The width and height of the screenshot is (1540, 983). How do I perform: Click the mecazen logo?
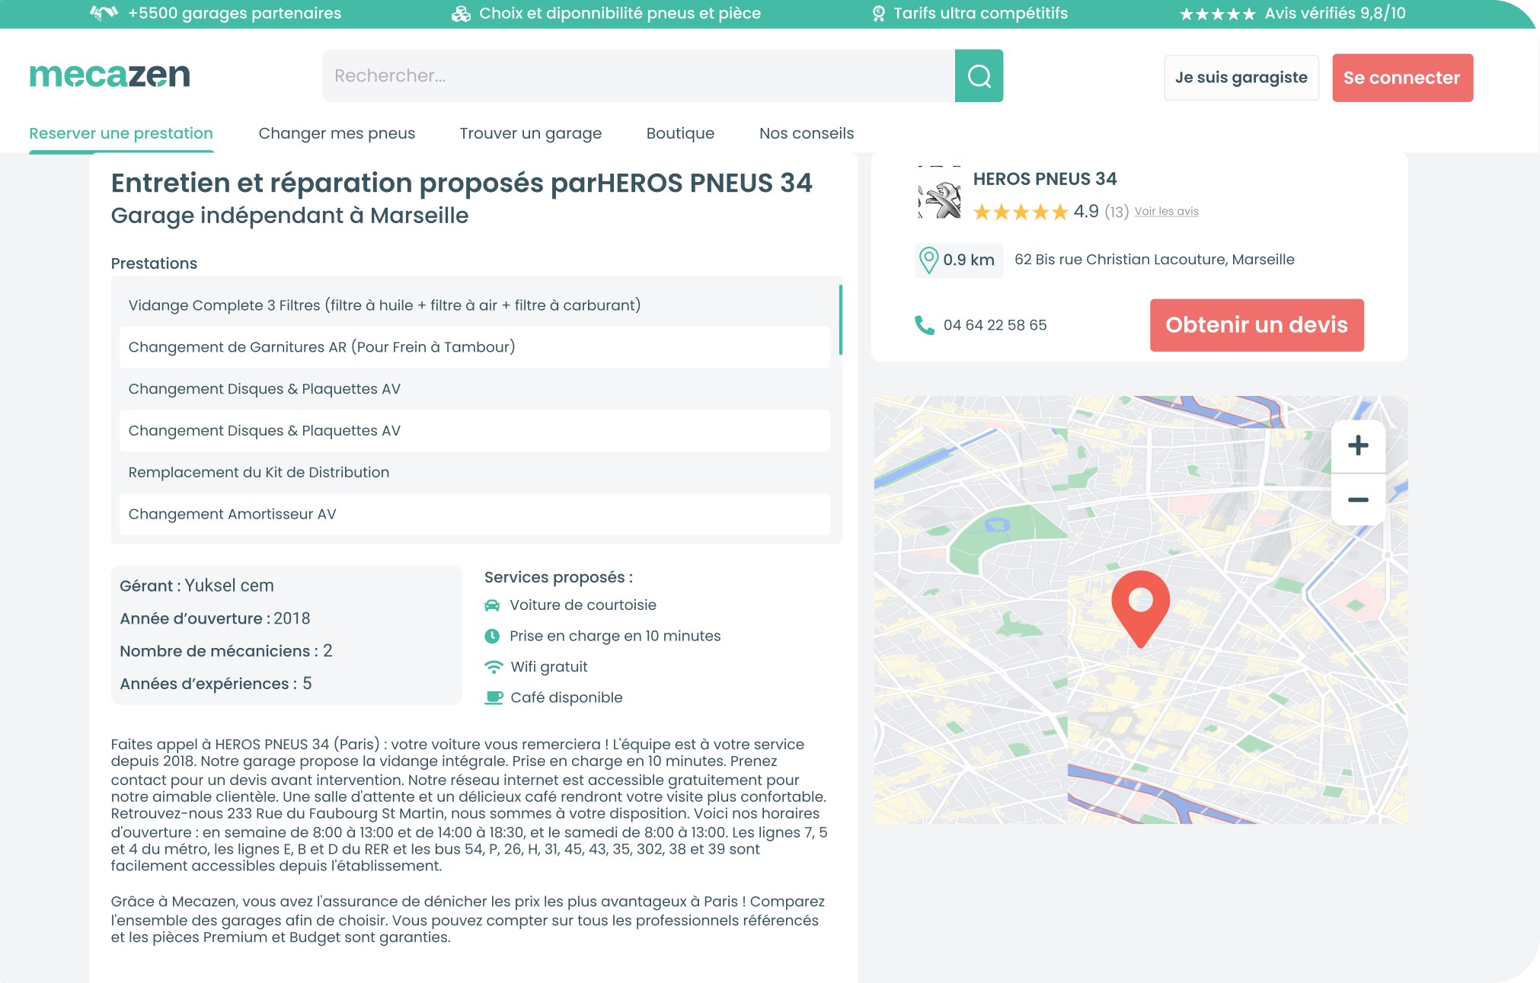click(110, 75)
